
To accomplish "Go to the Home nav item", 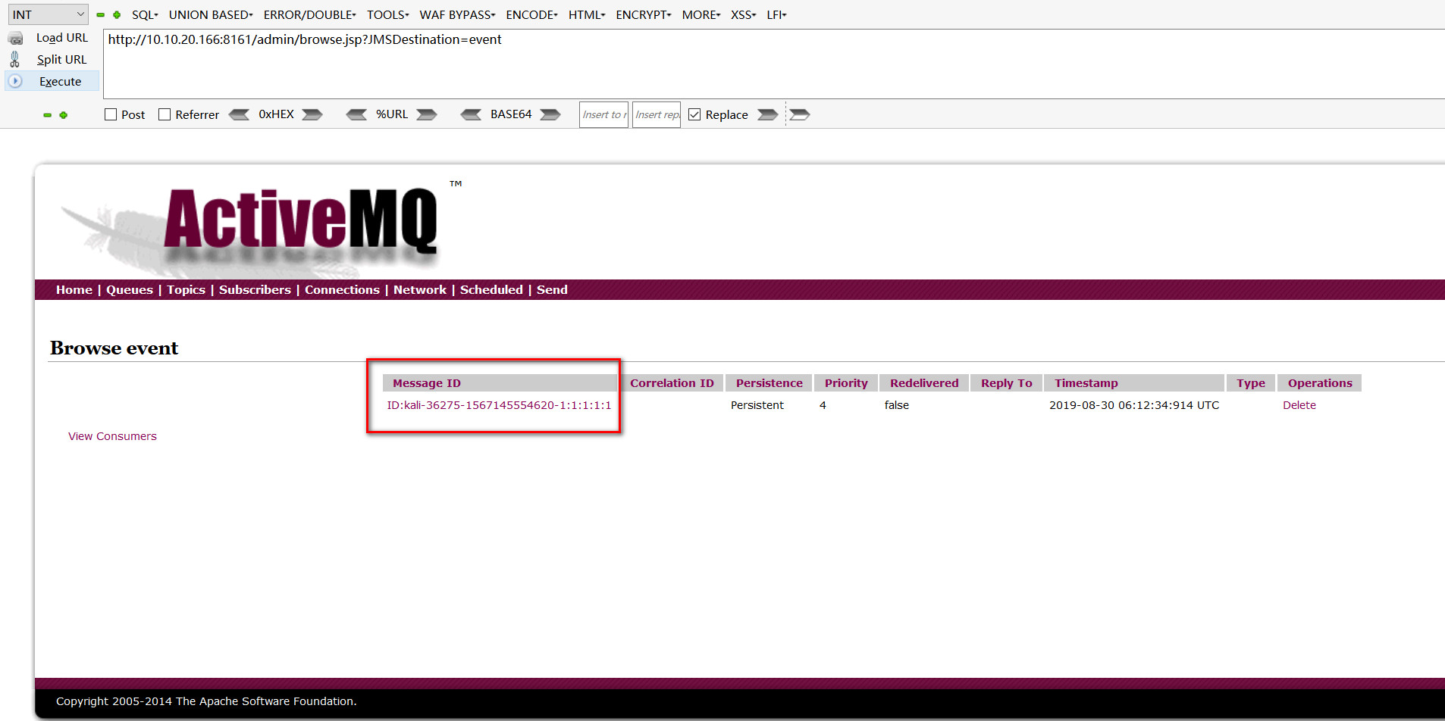I will [x=74, y=290].
